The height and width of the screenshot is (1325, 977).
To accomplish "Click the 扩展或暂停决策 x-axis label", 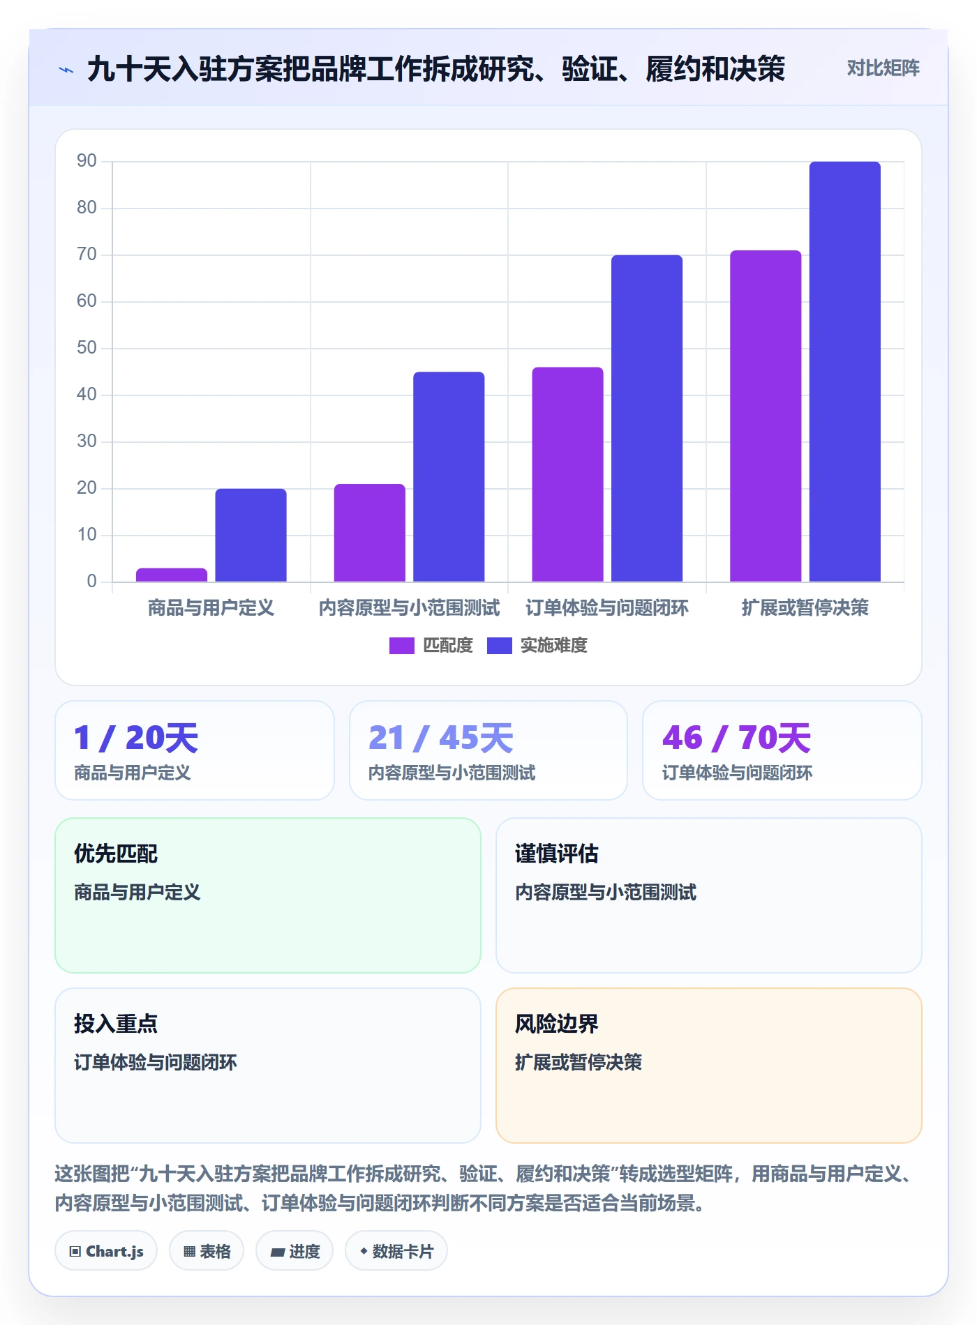I will tap(805, 608).
